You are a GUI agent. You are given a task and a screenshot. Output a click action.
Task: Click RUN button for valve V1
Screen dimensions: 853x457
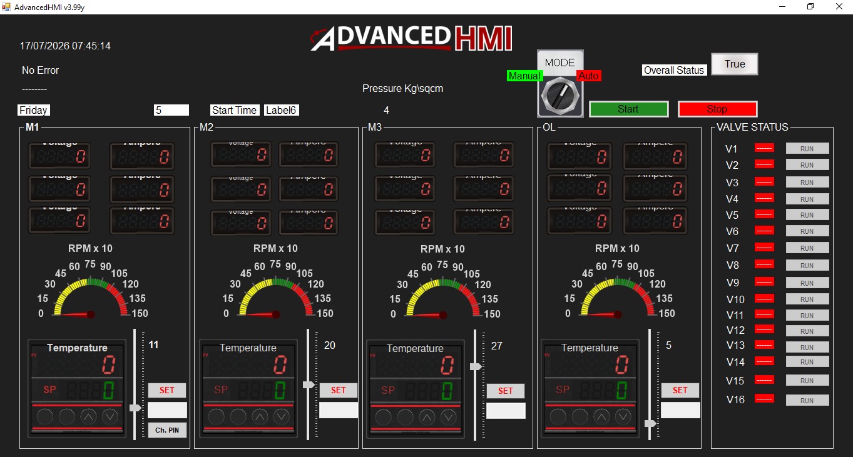click(x=807, y=148)
